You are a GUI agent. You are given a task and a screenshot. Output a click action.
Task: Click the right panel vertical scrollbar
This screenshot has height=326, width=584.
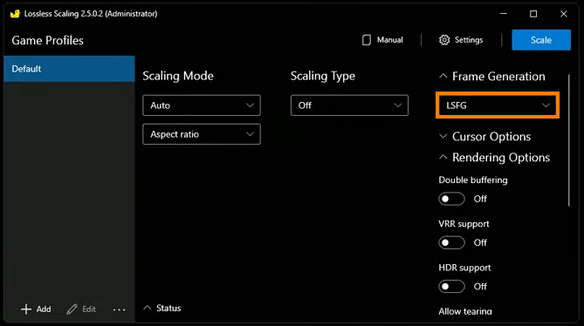569,140
